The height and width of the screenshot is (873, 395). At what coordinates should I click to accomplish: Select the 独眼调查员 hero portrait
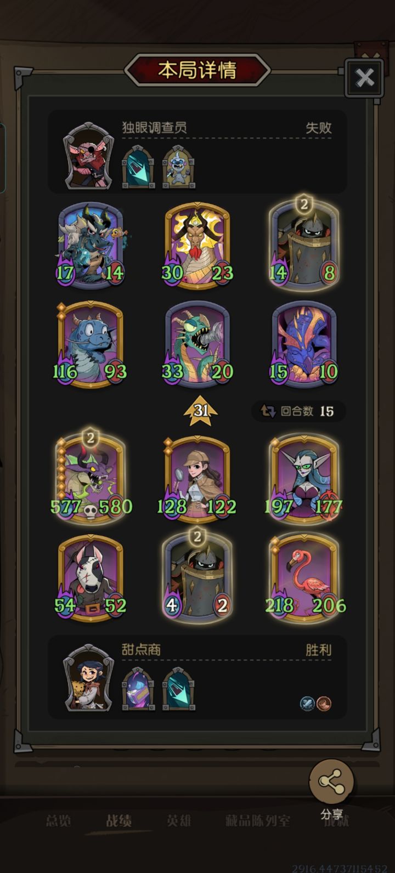click(89, 155)
